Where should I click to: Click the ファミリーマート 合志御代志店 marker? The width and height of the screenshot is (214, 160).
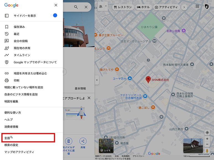(x=145, y=96)
